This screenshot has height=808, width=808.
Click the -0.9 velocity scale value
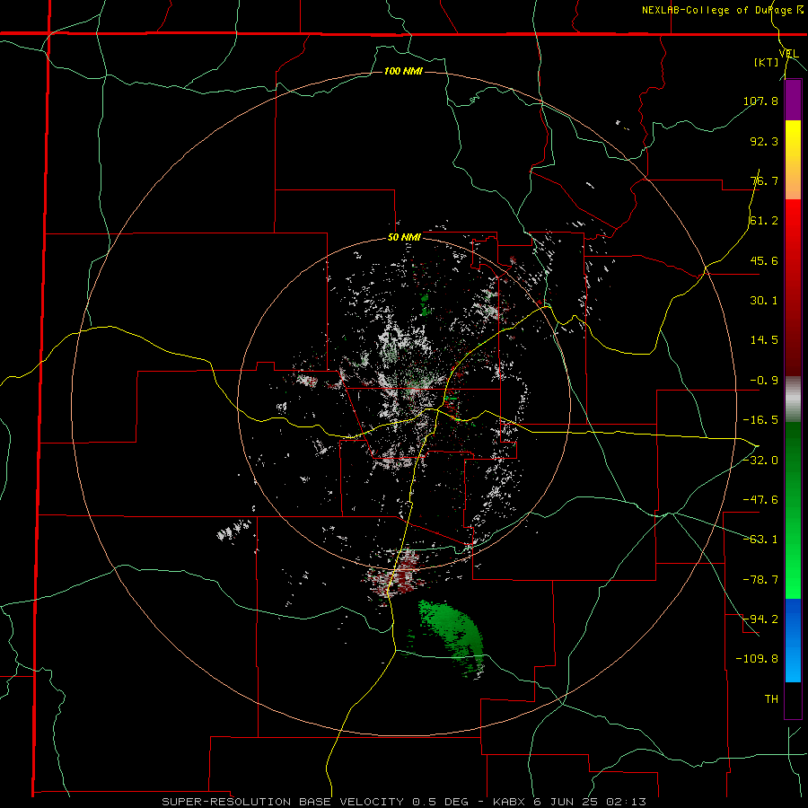(764, 381)
